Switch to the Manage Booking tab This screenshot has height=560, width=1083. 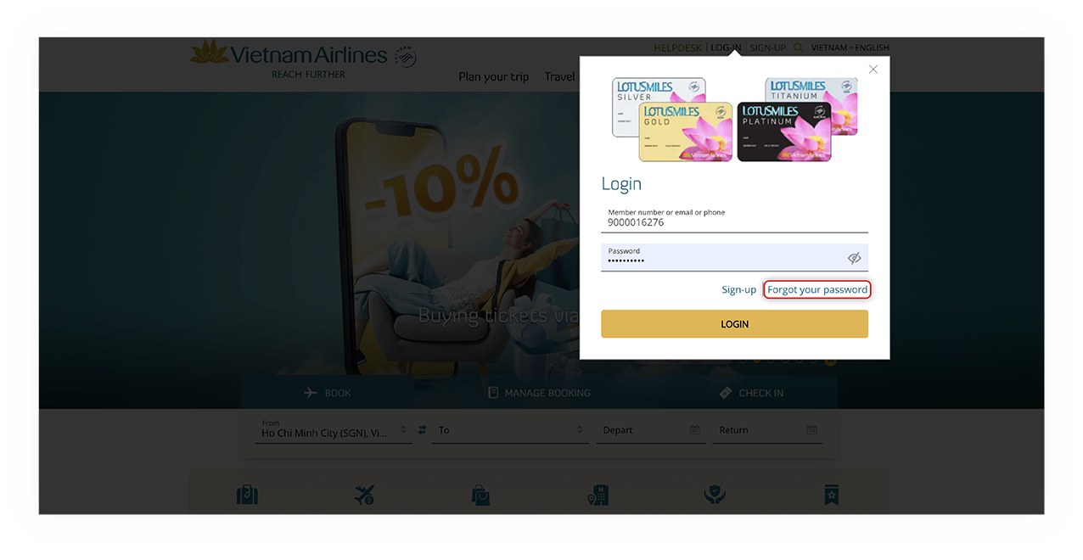tap(538, 392)
